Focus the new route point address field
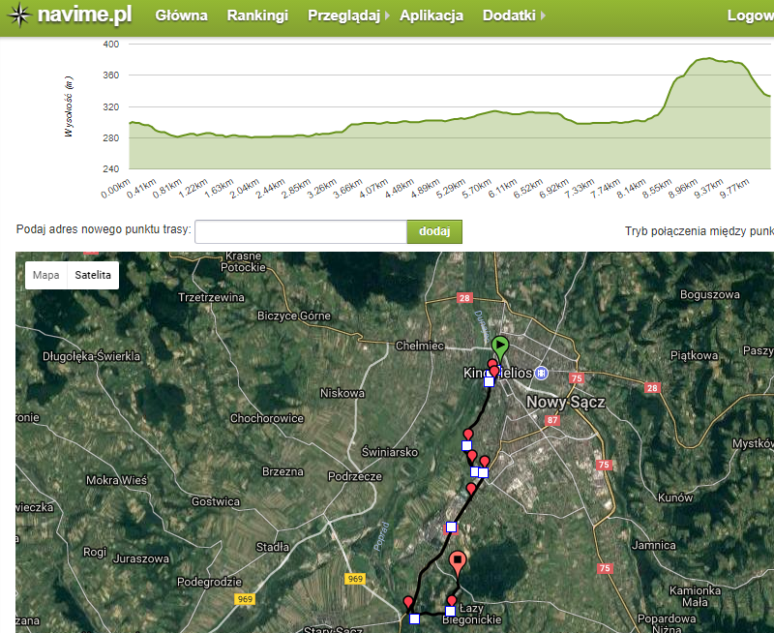 (300, 231)
